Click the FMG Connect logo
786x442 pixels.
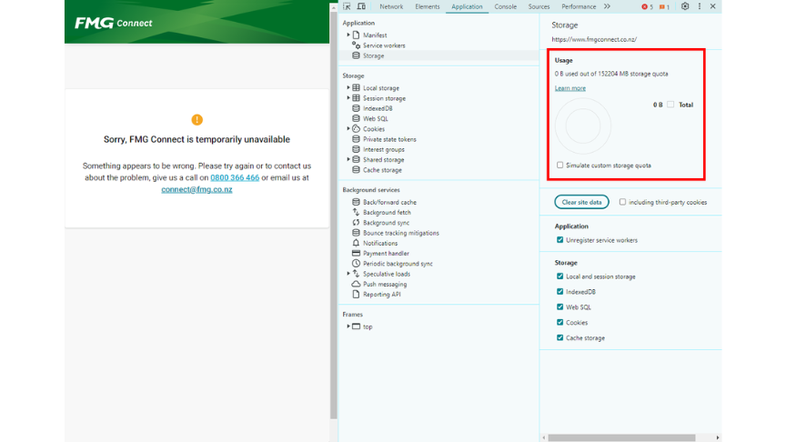tap(114, 23)
